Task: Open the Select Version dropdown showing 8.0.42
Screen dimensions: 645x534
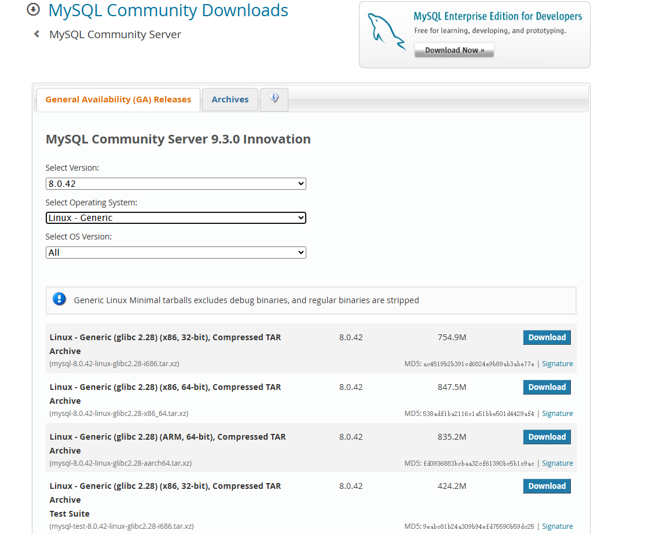Action: point(175,184)
